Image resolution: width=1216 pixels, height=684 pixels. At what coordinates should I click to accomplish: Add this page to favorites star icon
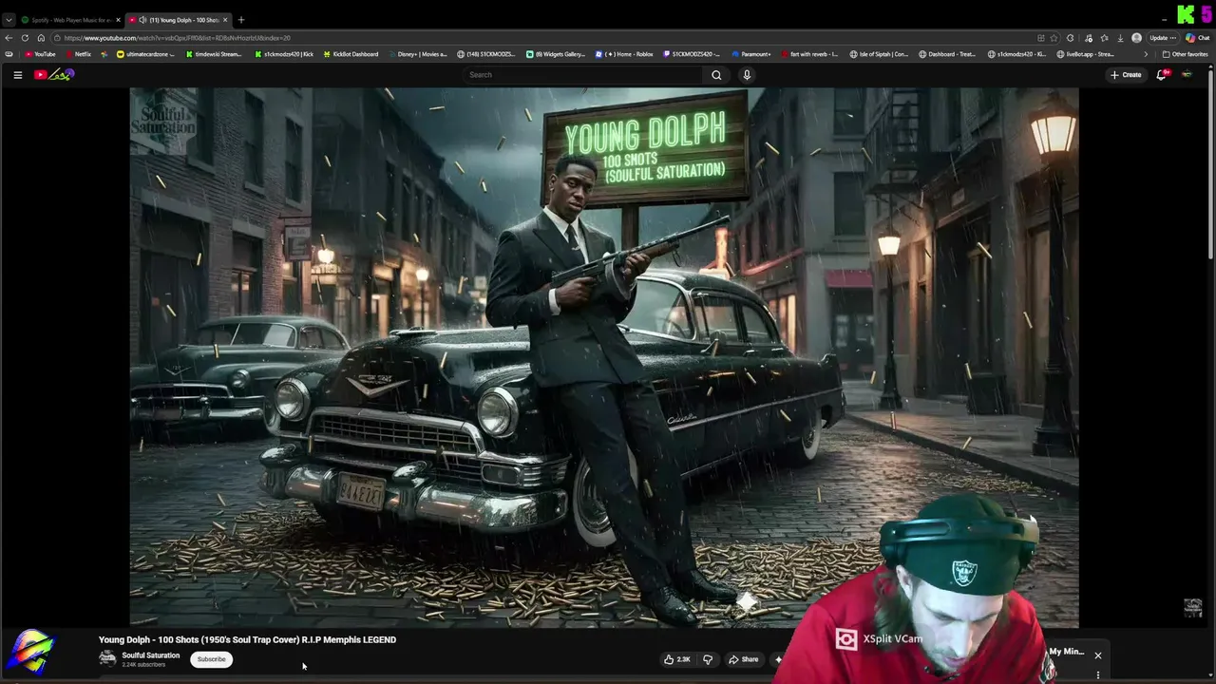[1054, 38]
